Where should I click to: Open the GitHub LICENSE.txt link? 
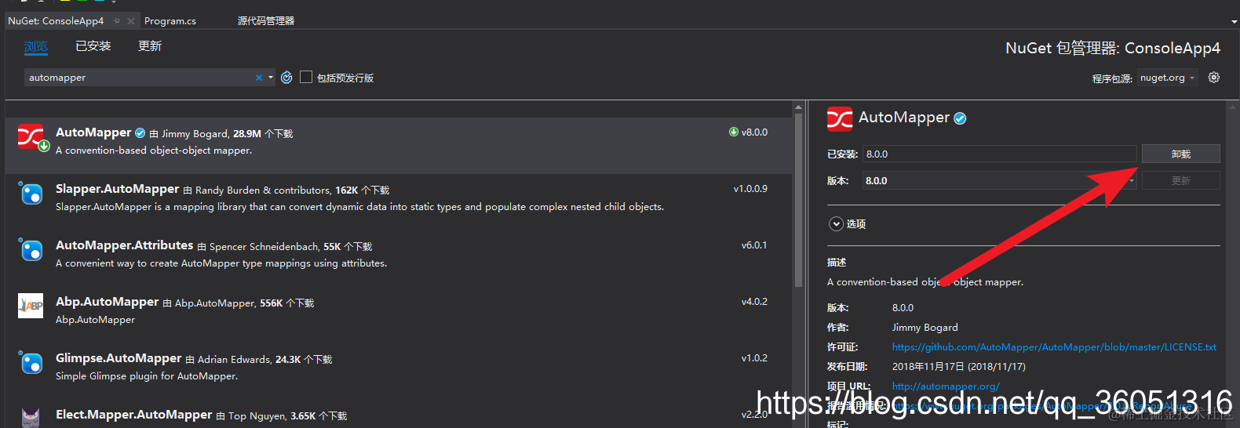1054,346
